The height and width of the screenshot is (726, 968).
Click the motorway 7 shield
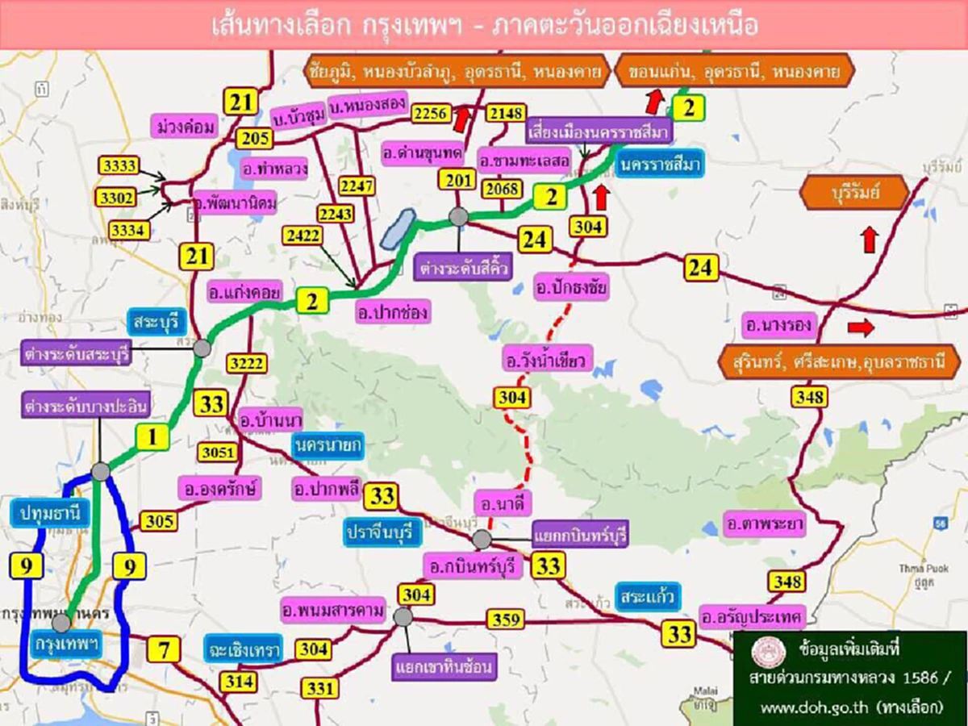click(x=165, y=649)
